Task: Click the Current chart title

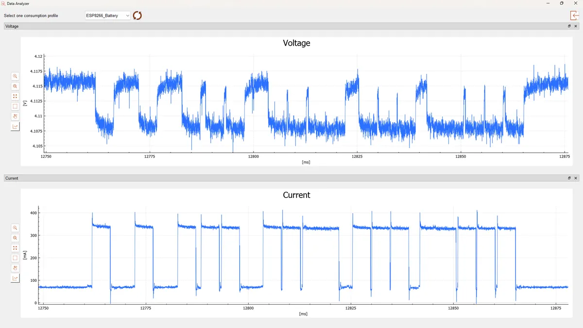Action: pos(296,195)
